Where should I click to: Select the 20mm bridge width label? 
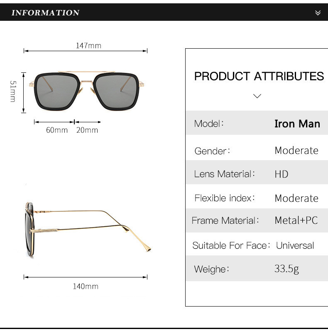point(87,130)
